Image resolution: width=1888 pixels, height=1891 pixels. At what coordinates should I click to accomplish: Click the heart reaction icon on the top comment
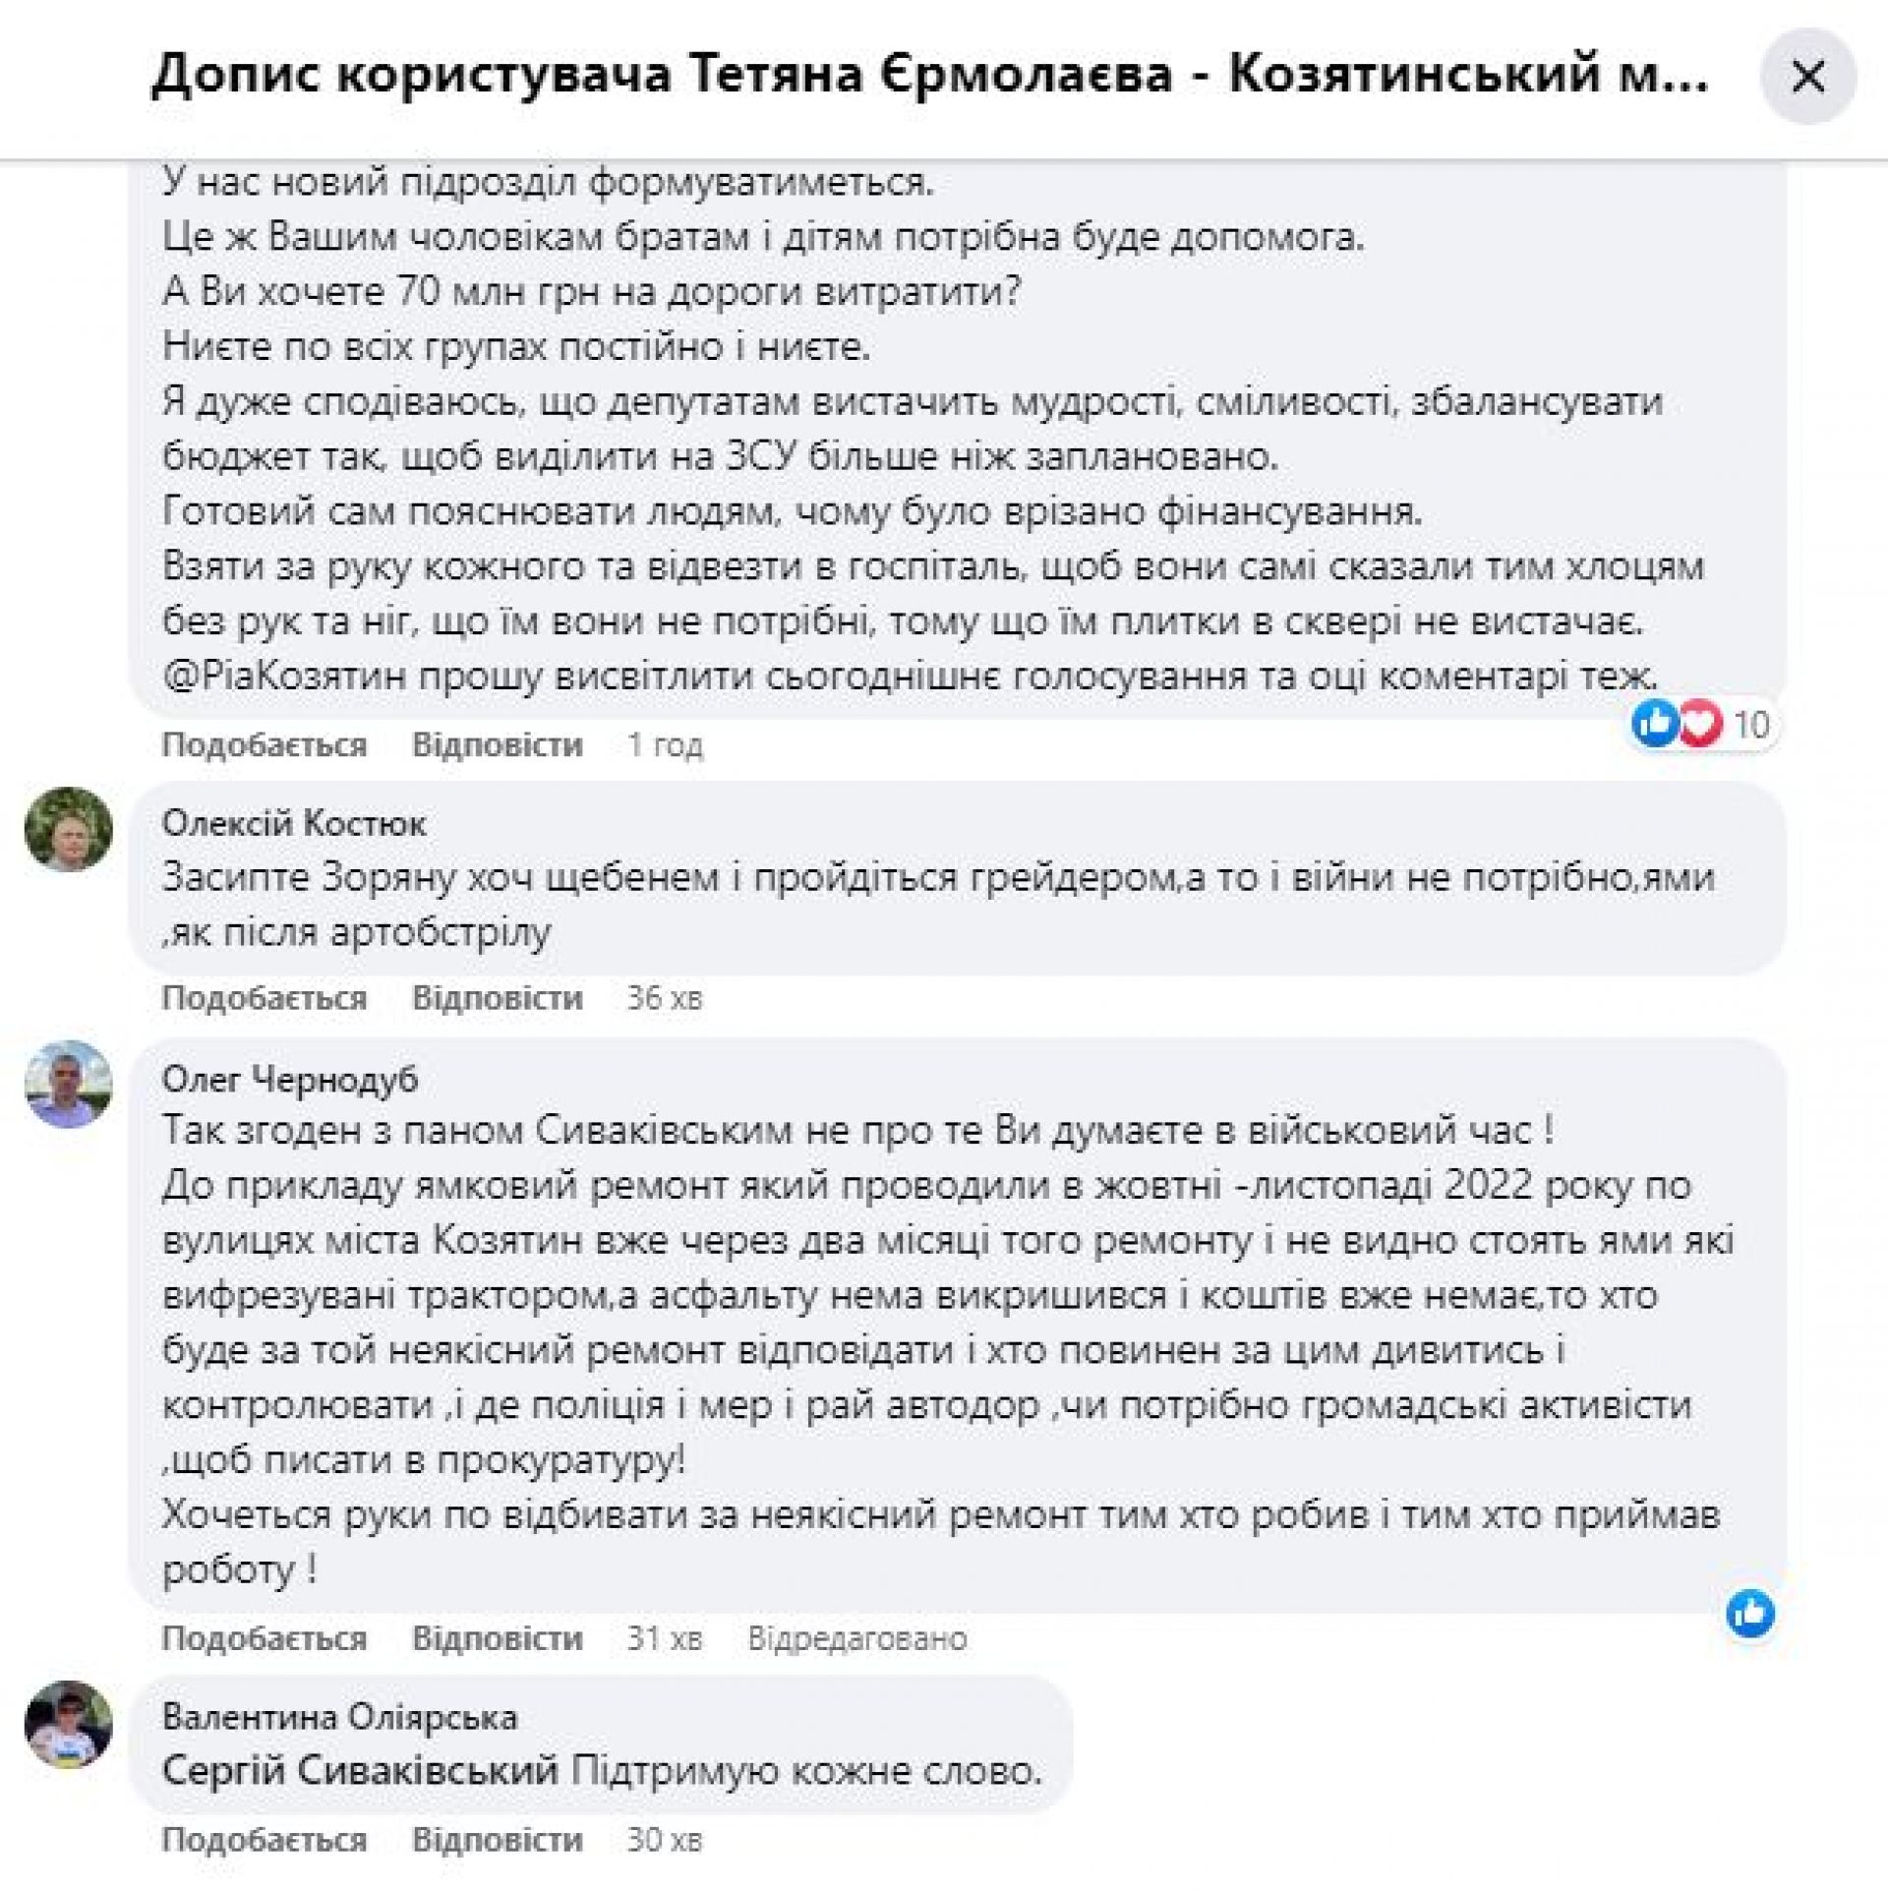[x=1699, y=725]
